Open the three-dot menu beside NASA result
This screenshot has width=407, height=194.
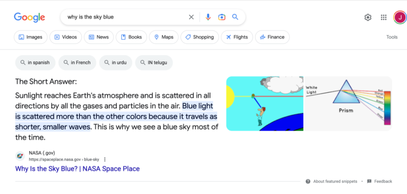[x=105, y=160]
